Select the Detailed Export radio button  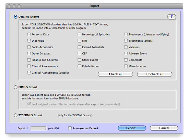point(16,17)
